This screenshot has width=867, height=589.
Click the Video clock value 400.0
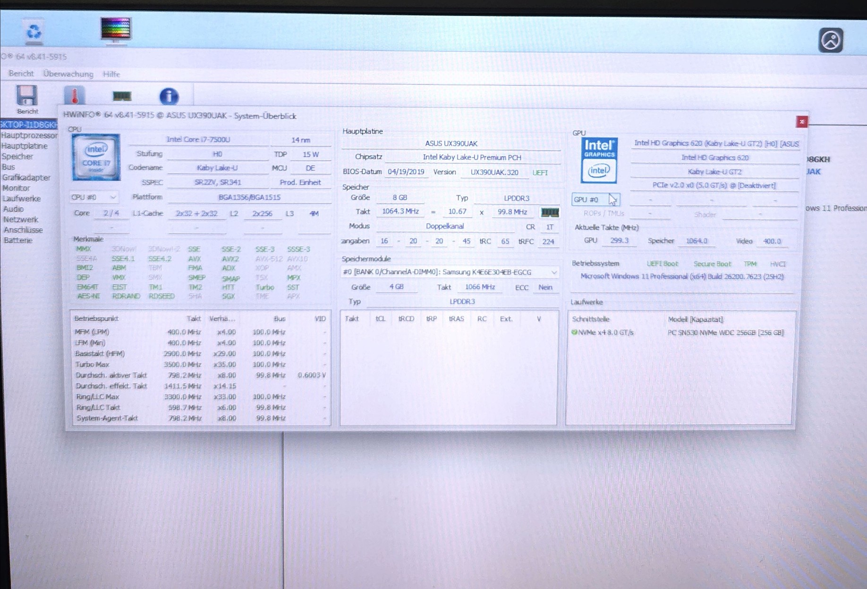click(772, 241)
